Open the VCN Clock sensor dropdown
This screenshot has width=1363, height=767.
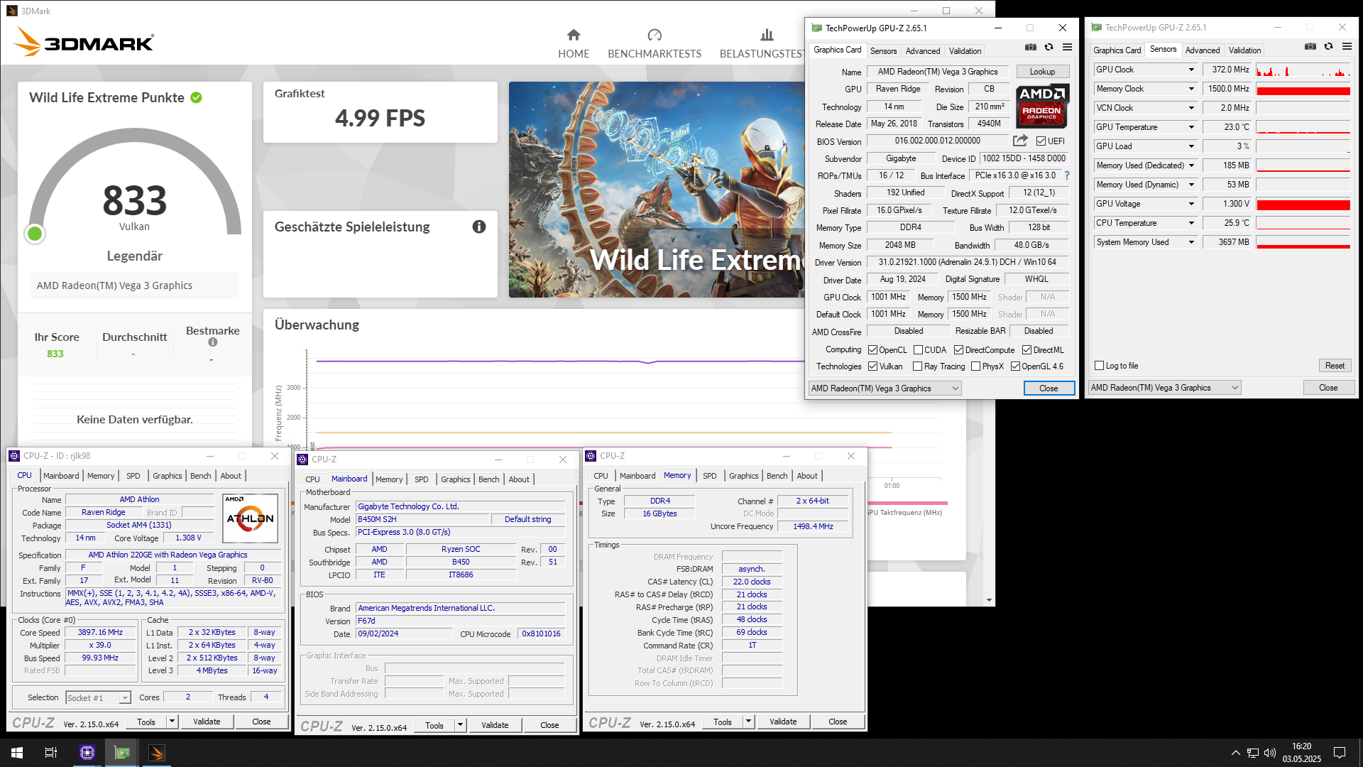coord(1191,108)
